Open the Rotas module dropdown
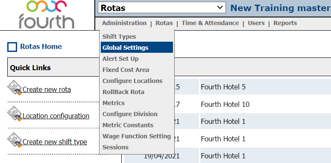The height and width of the screenshot is (163, 331). click(162, 8)
